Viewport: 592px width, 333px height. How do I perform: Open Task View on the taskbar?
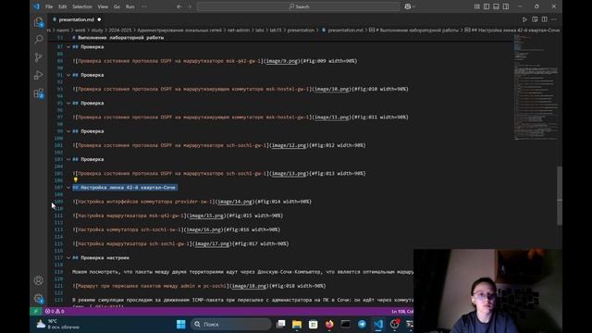280,324
